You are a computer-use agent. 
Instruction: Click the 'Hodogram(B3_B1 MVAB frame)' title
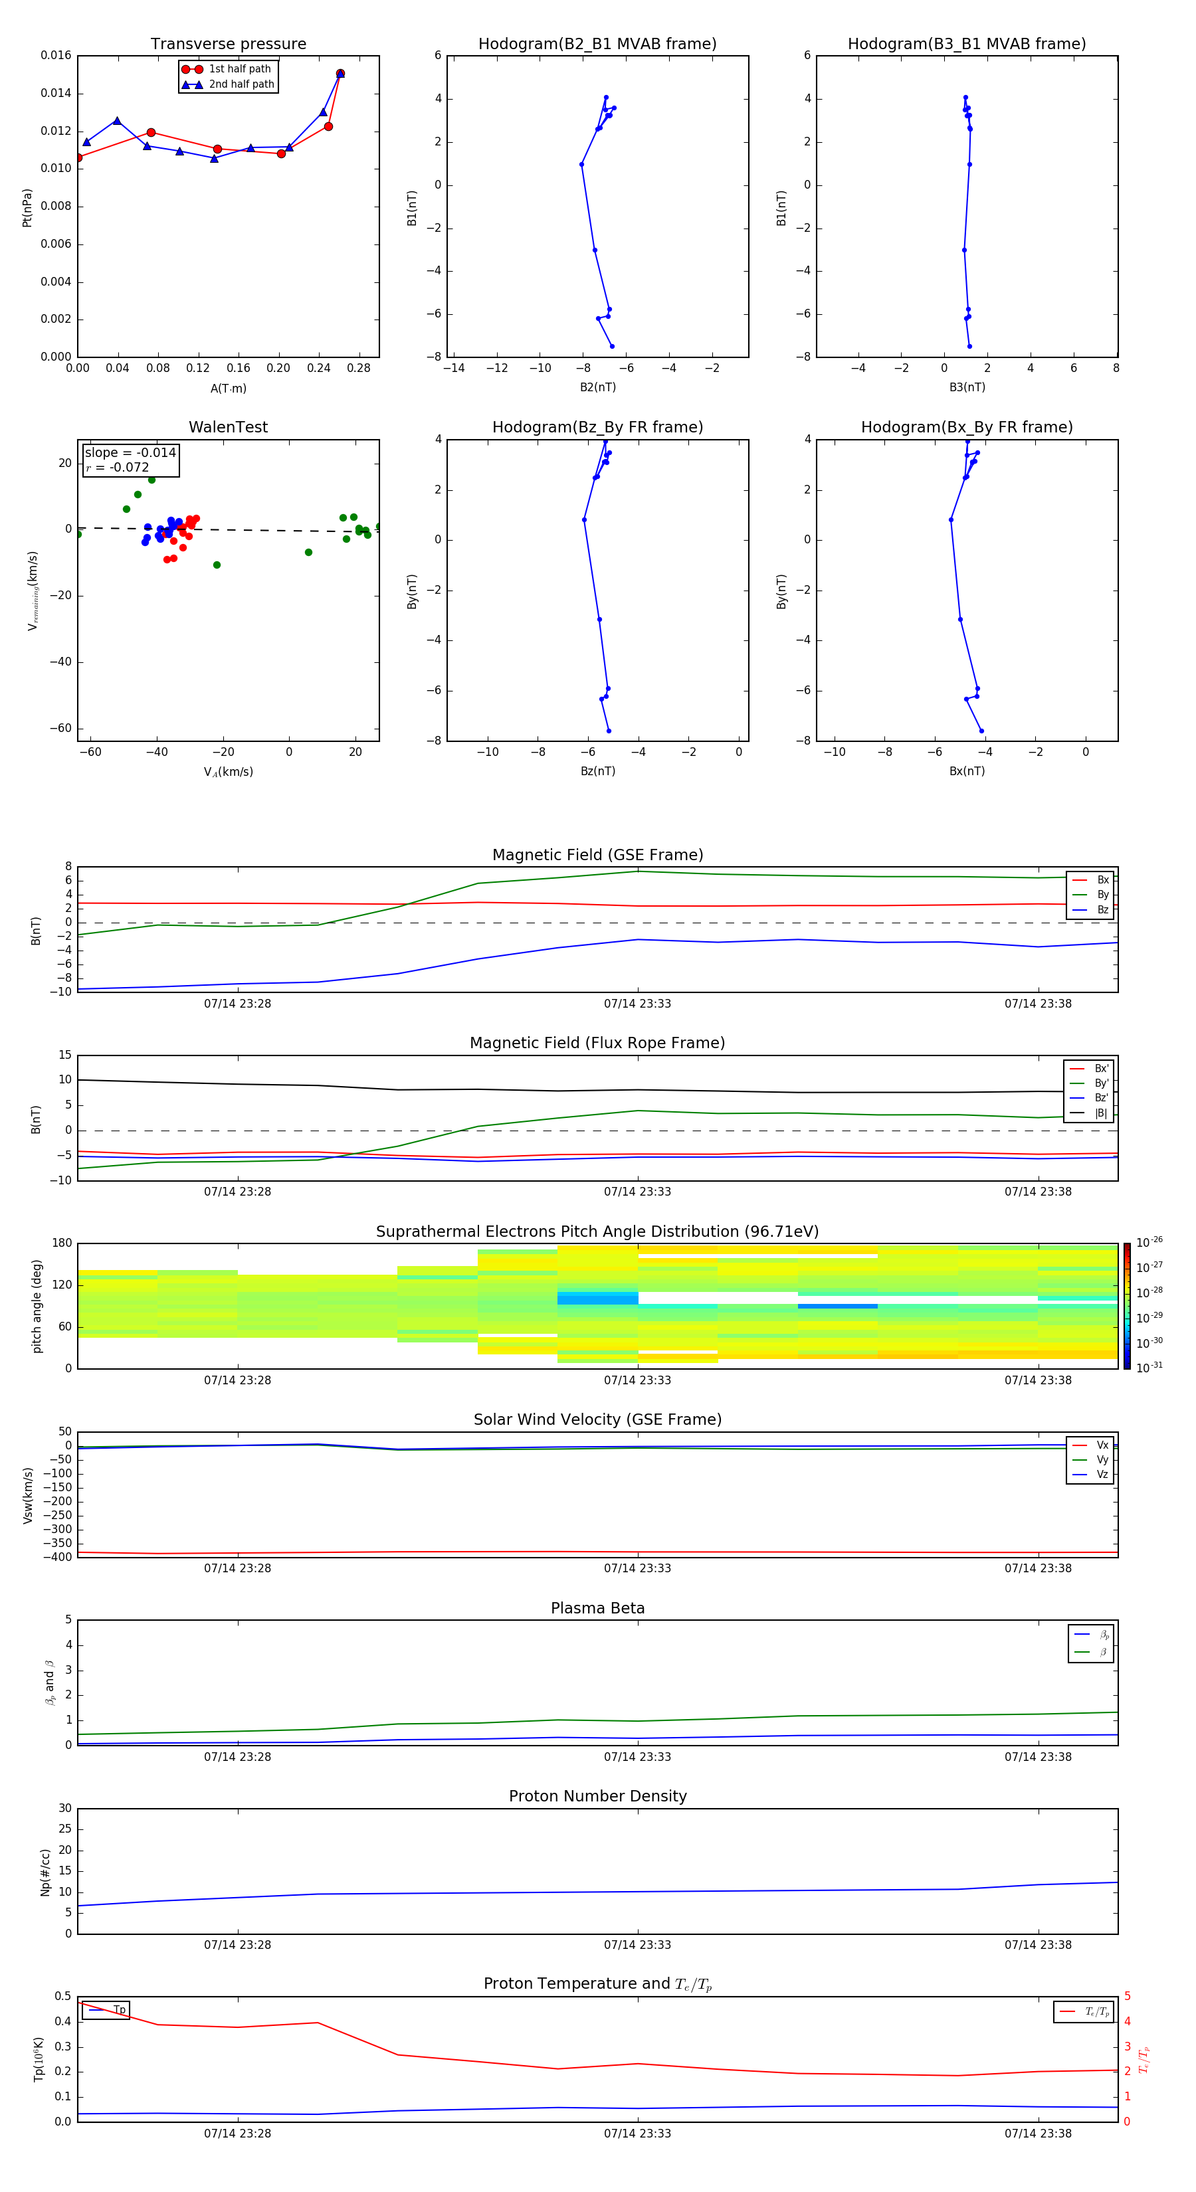click(x=967, y=45)
